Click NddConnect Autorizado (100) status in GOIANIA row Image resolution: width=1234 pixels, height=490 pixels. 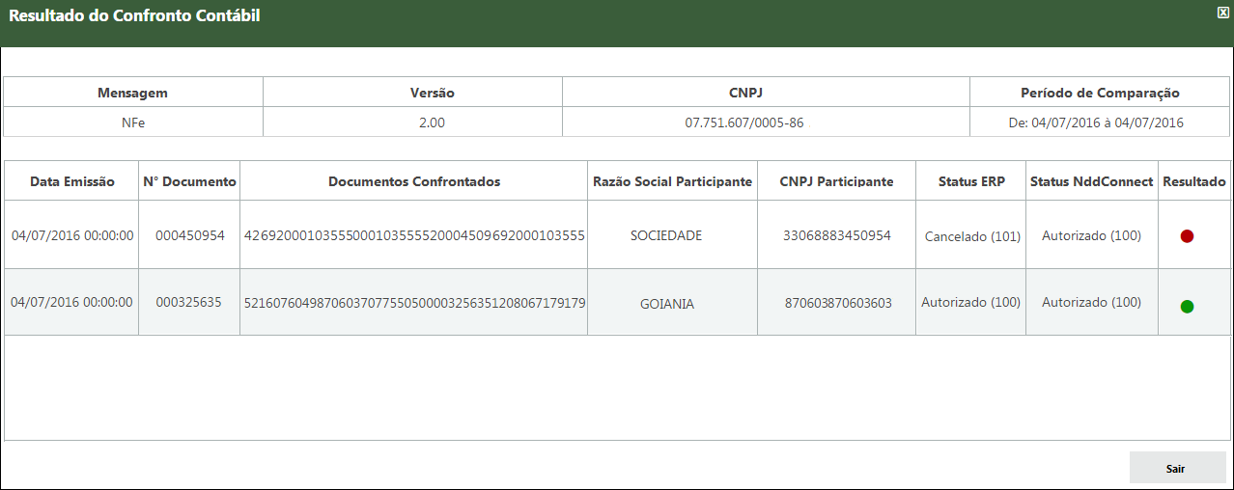pos(1091,302)
